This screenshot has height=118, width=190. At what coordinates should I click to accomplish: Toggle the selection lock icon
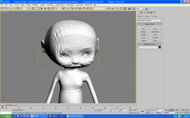[96, 110]
